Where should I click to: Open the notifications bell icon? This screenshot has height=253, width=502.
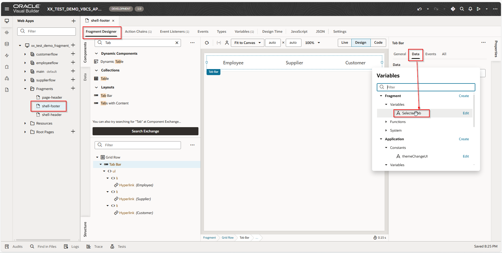point(470,9)
